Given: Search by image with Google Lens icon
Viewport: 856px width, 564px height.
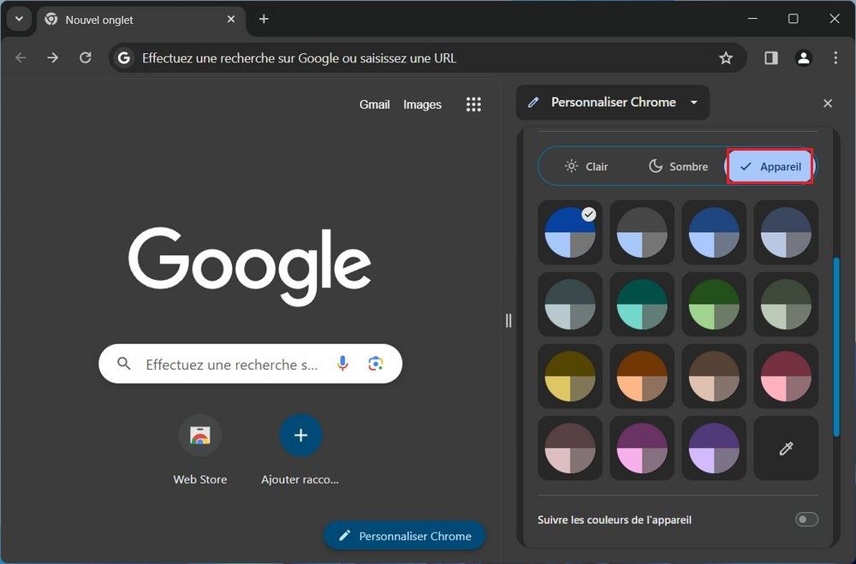Looking at the screenshot, I should coord(375,364).
